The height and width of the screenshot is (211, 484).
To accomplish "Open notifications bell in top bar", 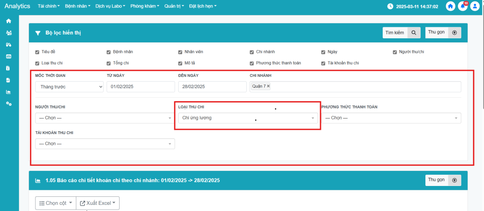I will [463, 7].
